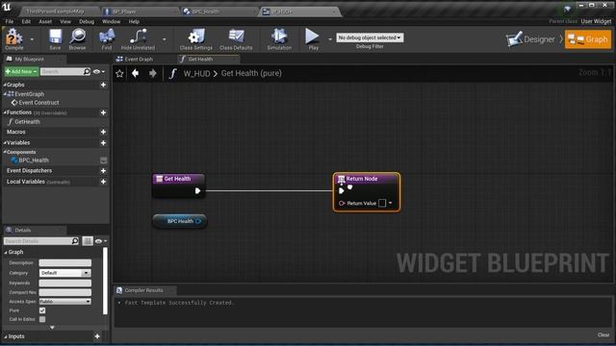Image resolution: width=616 pixels, height=346 pixels.
Task: Open Play options dropdown arrow
Action: [x=329, y=39]
